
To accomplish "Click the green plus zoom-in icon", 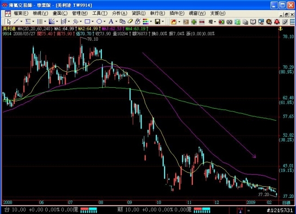I will (x=194, y=22).
